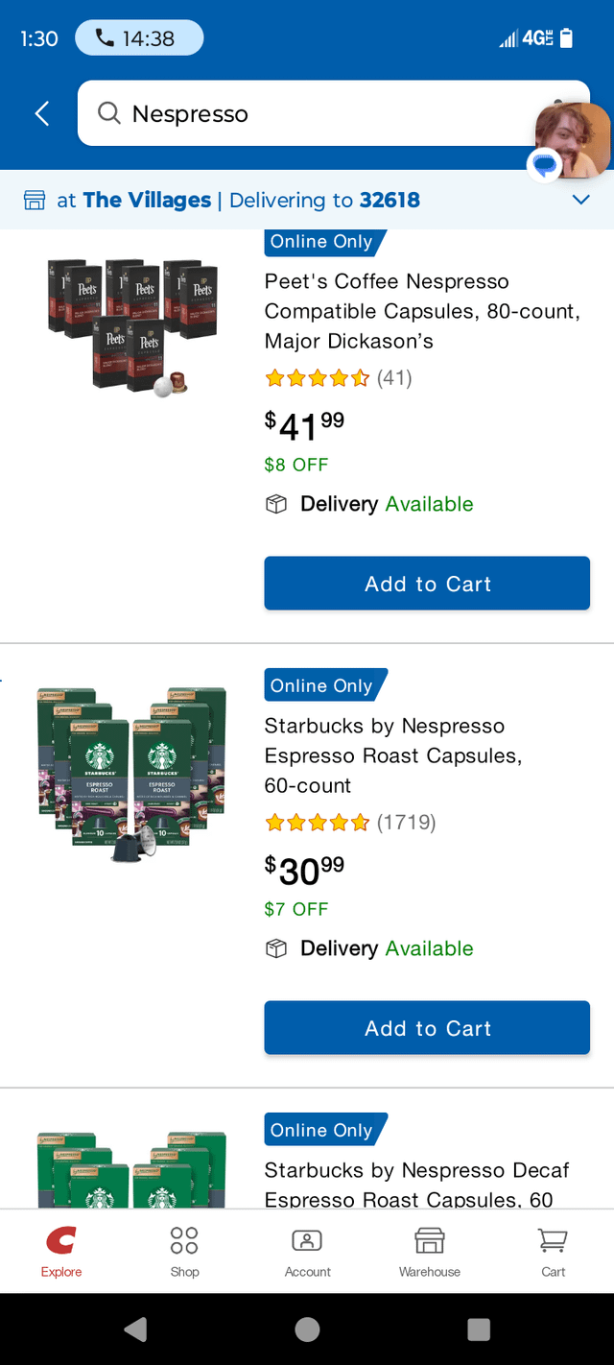This screenshot has width=614, height=1365.
Task: Open the Explore tab
Action: [x=61, y=1251]
